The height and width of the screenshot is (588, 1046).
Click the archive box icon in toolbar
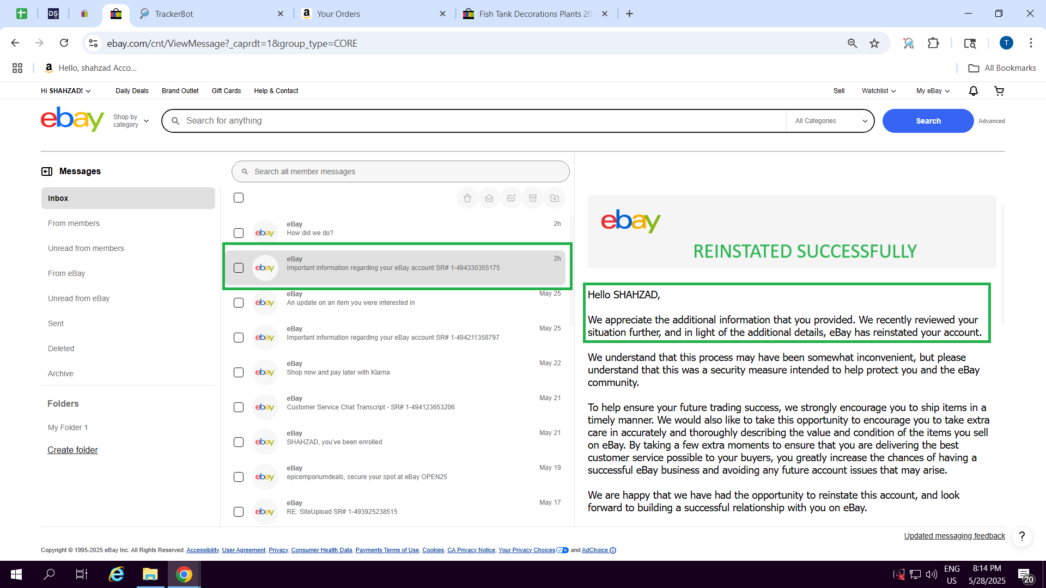pyautogui.click(x=532, y=198)
